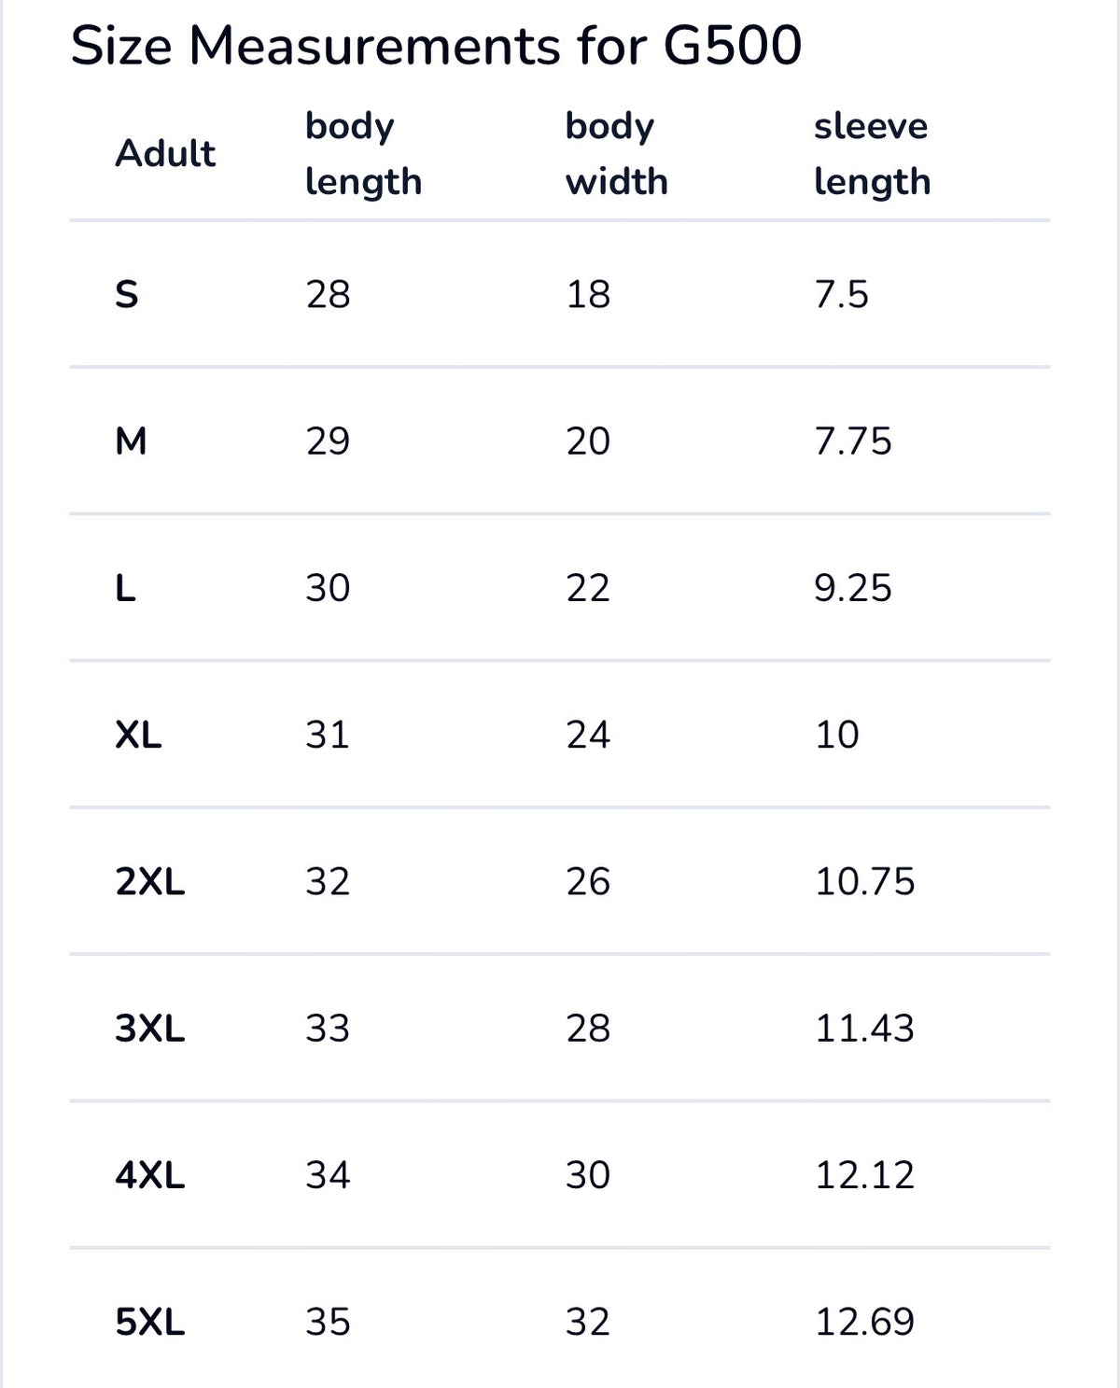Select the S size row label

pos(127,294)
